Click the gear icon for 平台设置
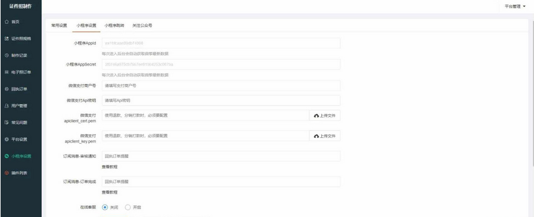 (x=7, y=139)
